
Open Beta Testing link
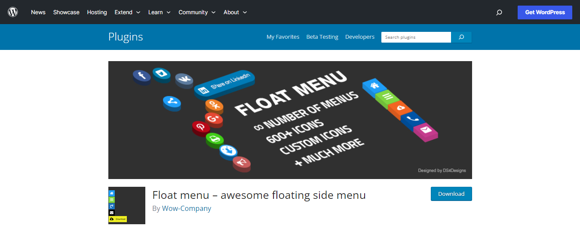coord(322,37)
